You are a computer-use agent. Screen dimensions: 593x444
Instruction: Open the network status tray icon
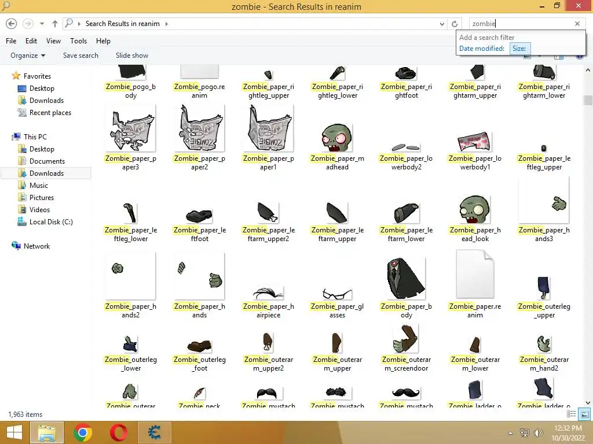525,433
